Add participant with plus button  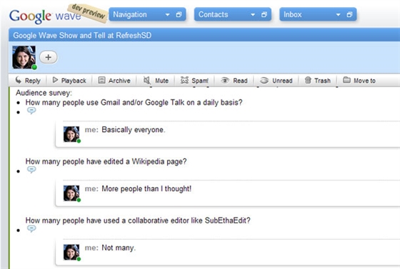pyautogui.click(x=49, y=57)
